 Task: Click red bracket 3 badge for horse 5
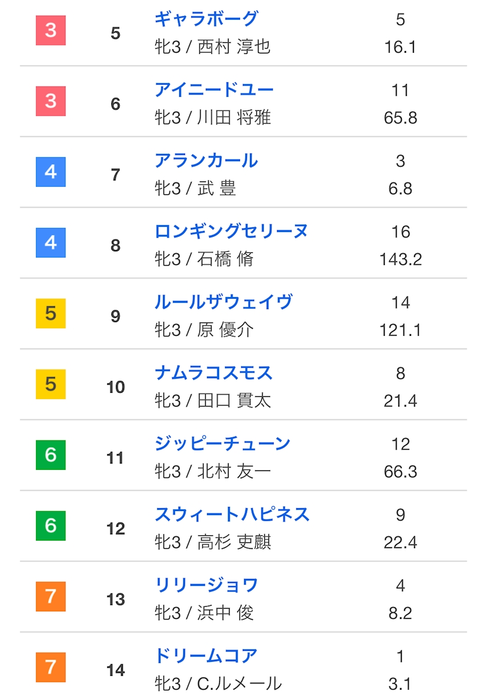tap(51, 30)
